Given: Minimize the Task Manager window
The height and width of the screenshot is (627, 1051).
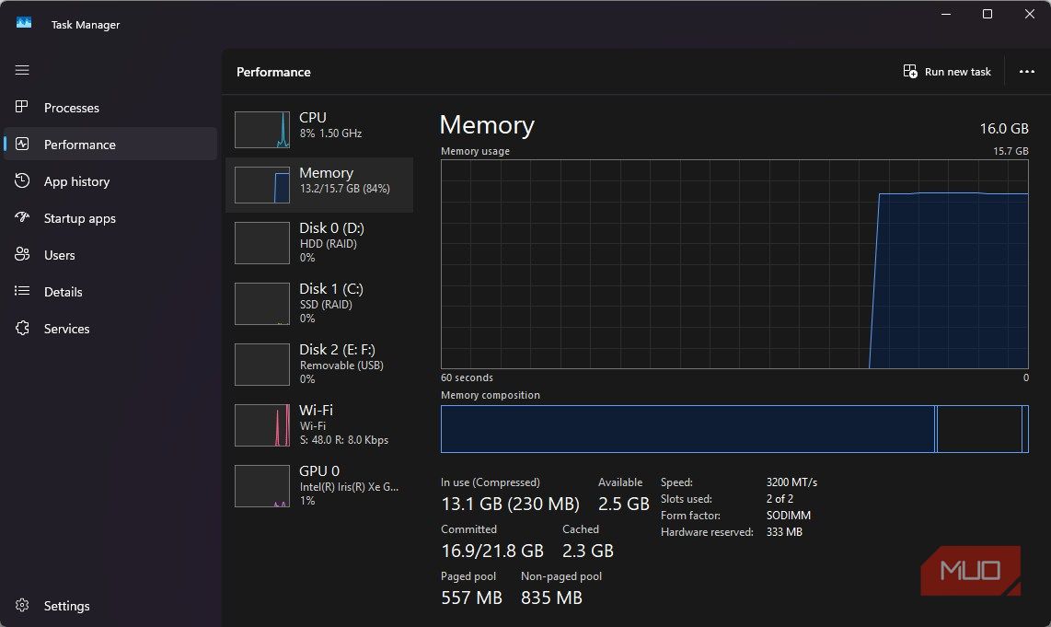Looking at the screenshot, I should point(946,14).
